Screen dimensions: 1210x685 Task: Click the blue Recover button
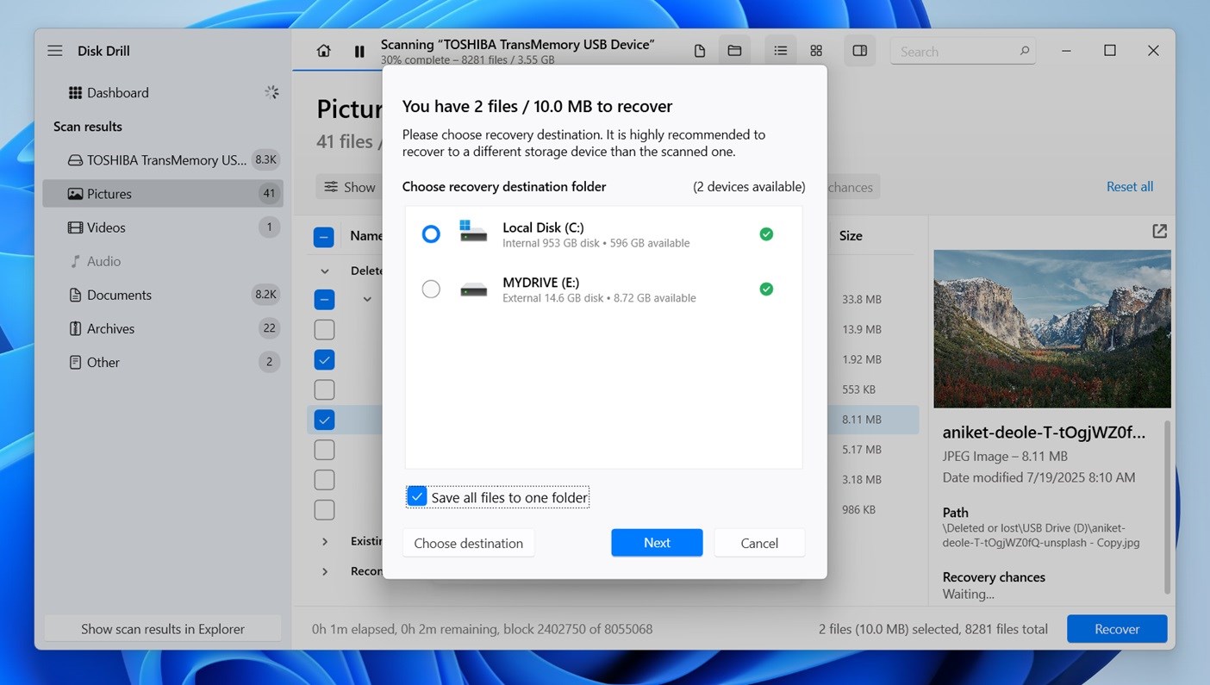tap(1117, 629)
